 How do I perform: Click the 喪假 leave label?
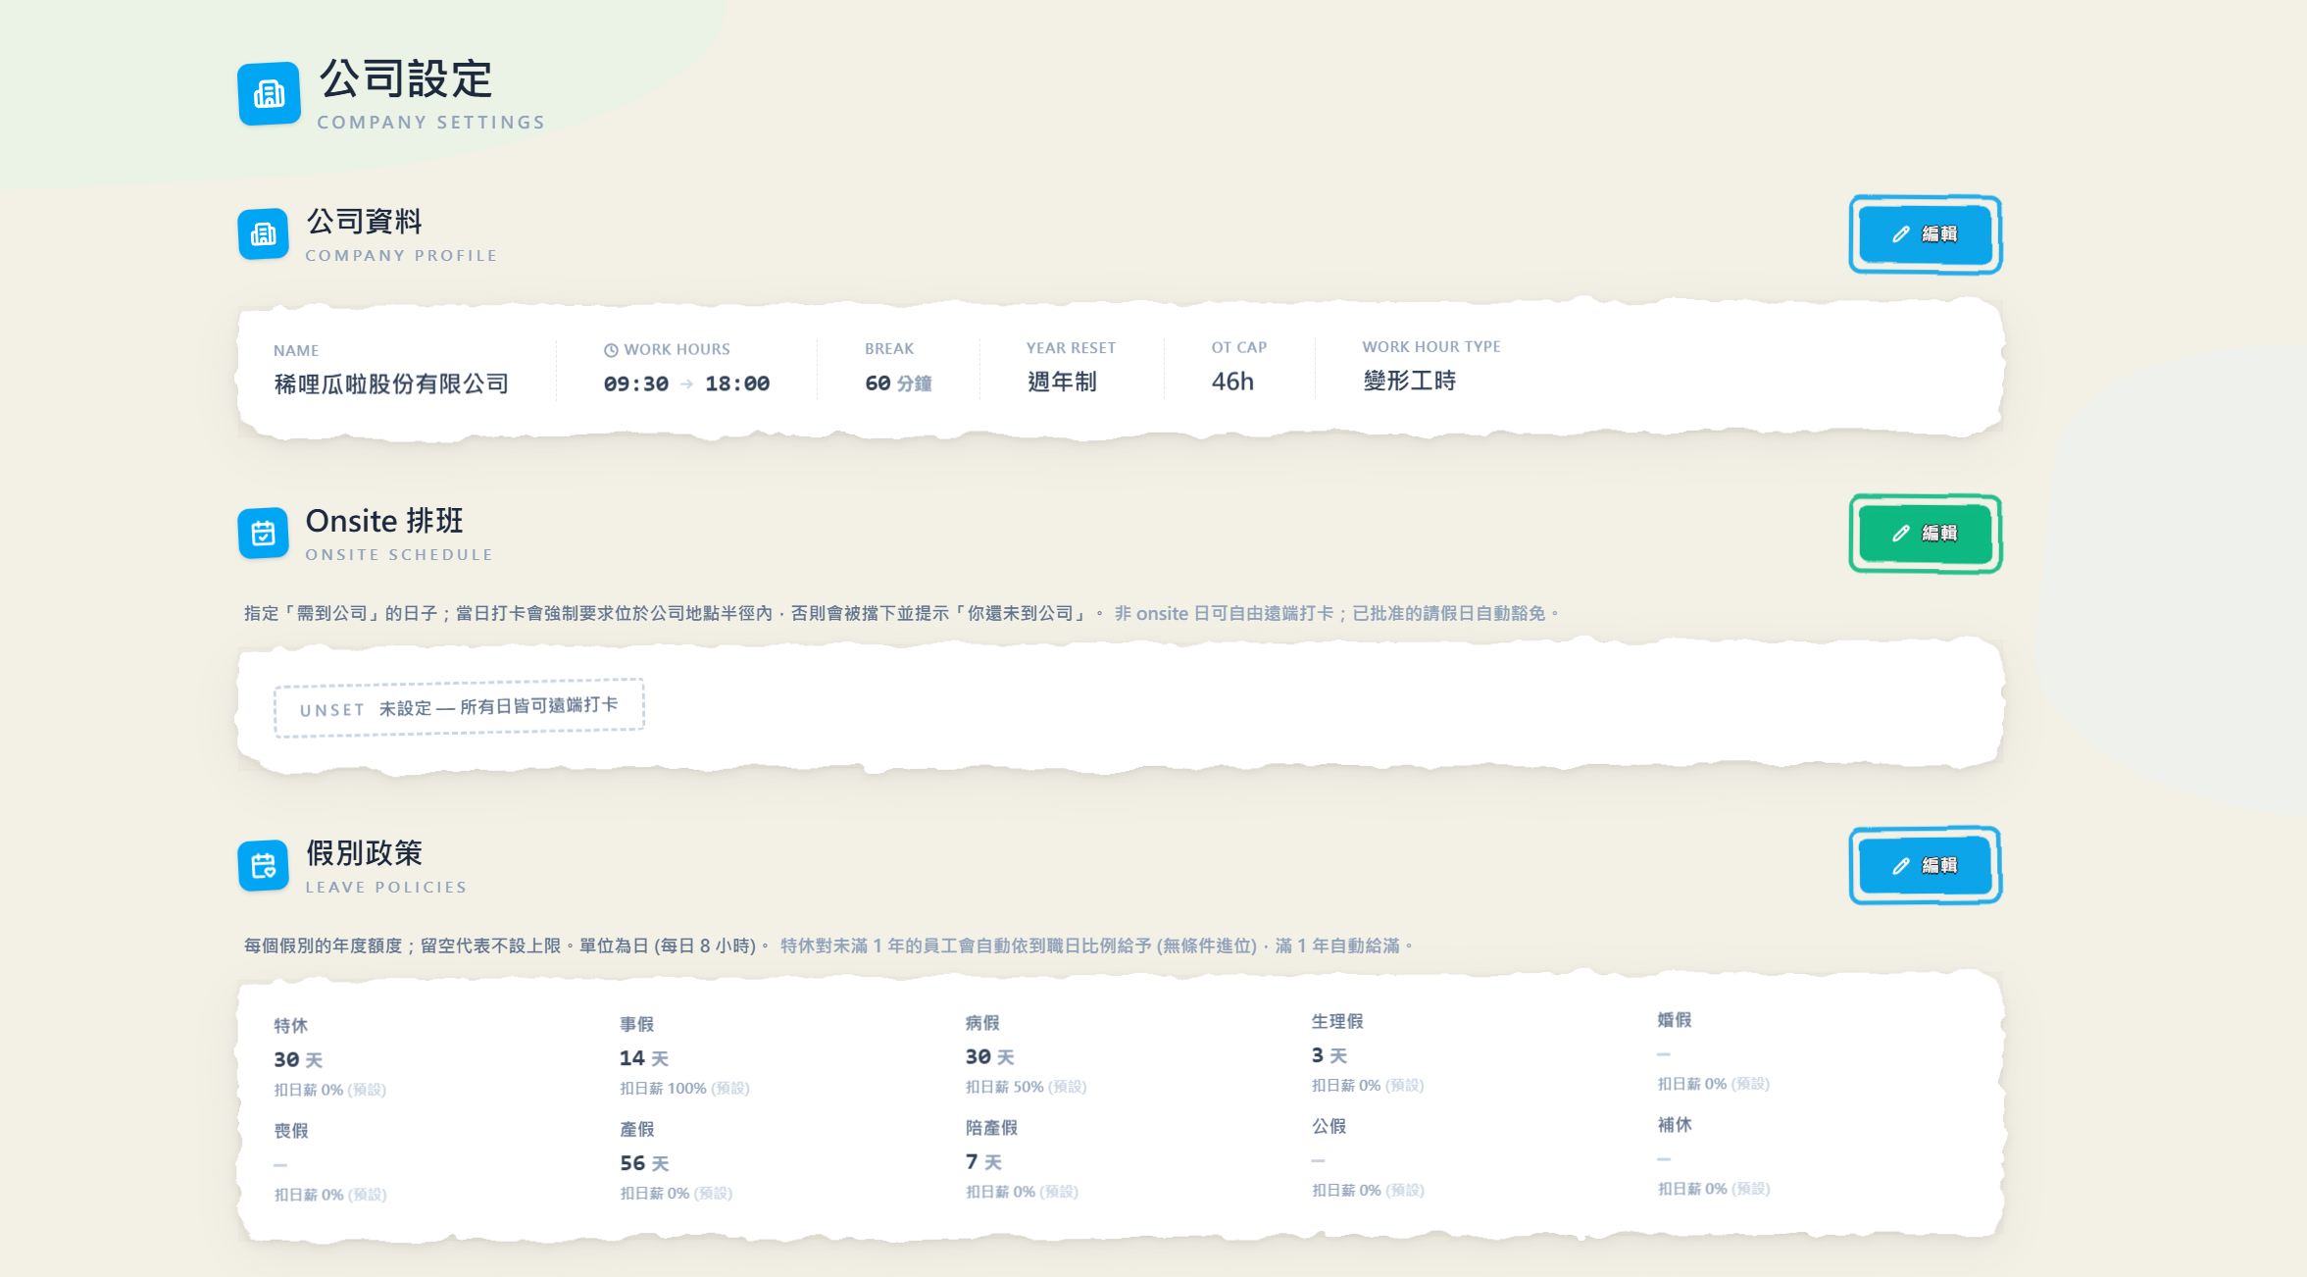(x=291, y=1131)
